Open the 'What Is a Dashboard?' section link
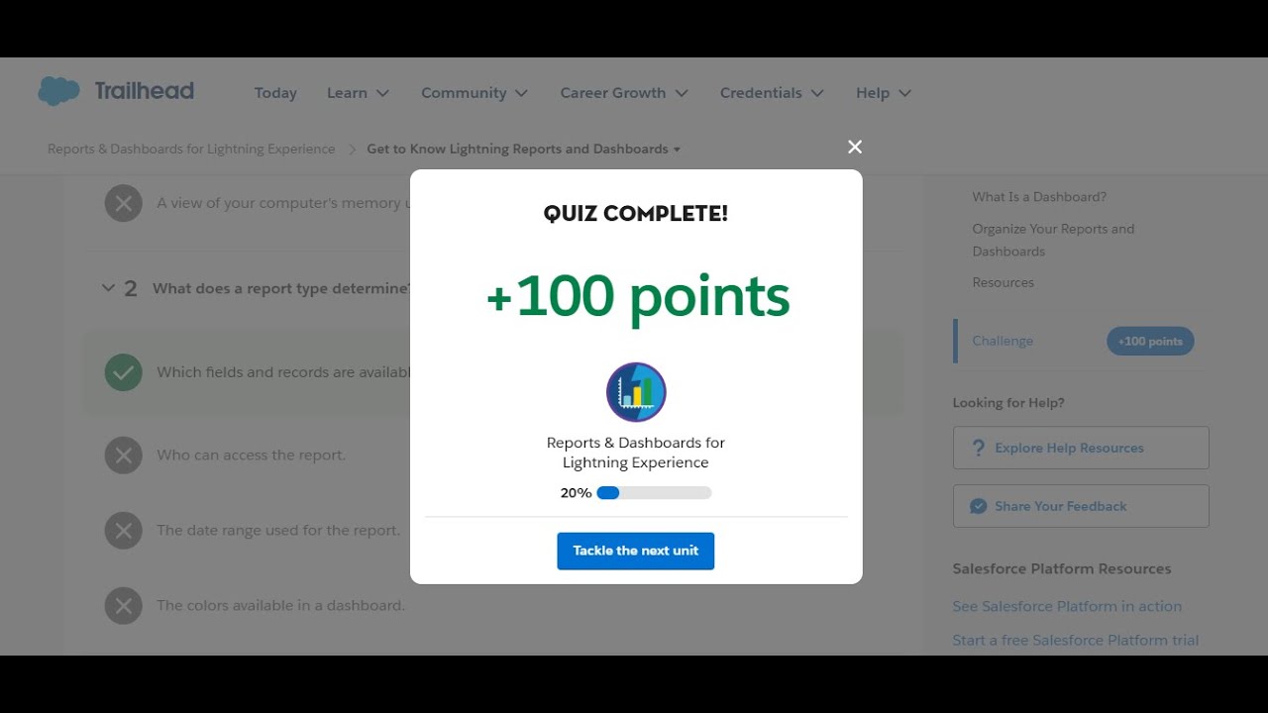Viewport: 1268px width, 713px height. (x=1039, y=197)
